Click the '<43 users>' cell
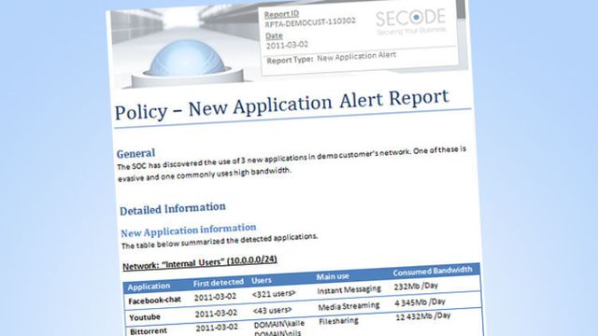 click(x=272, y=311)
